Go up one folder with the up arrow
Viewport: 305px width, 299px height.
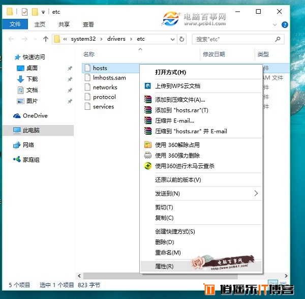(x=46, y=39)
